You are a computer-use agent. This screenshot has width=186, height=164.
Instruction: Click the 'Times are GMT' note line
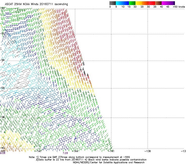point(79,157)
